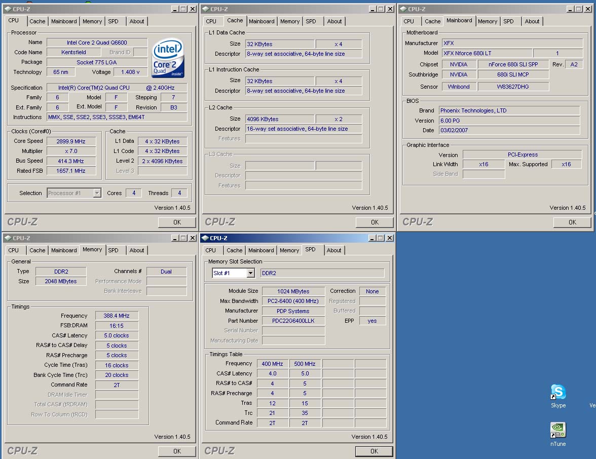Click the EPP yes value
The width and height of the screenshot is (596, 459).
[372, 321]
